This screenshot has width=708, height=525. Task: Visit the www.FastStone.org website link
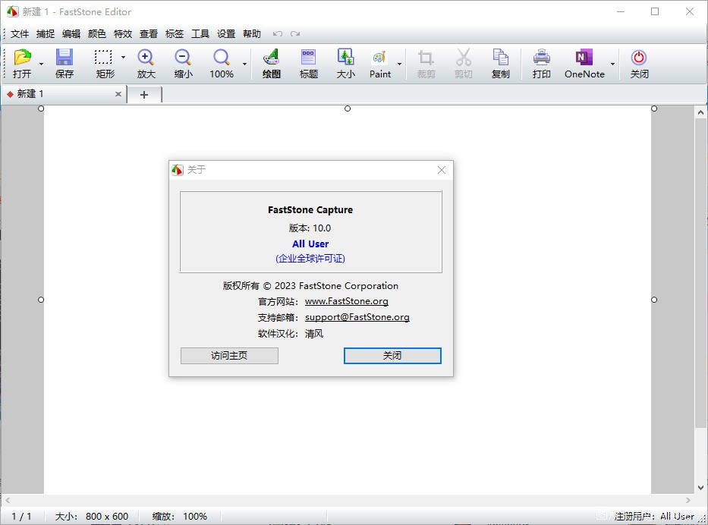346,301
